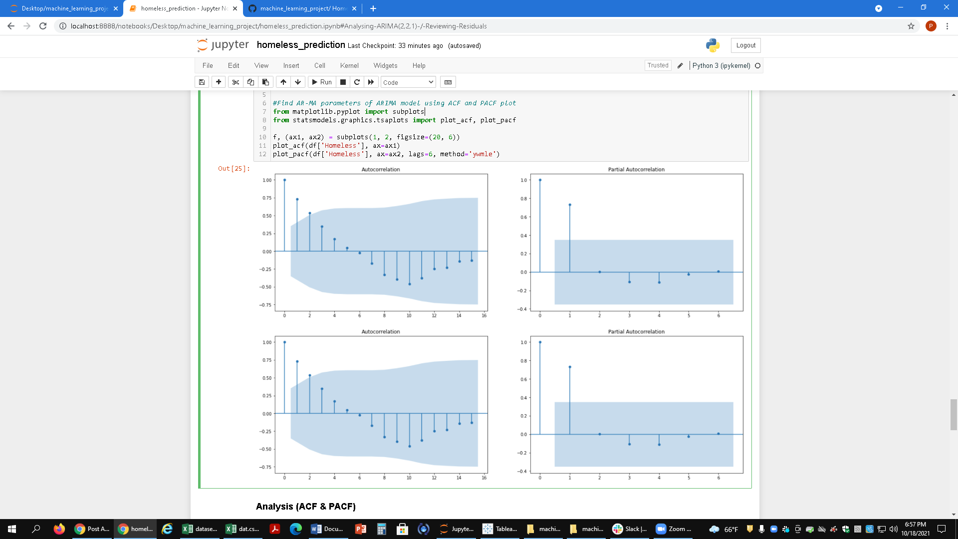958x539 pixels.
Task: Click the top Autocorrelation plot
Action: [381, 243]
